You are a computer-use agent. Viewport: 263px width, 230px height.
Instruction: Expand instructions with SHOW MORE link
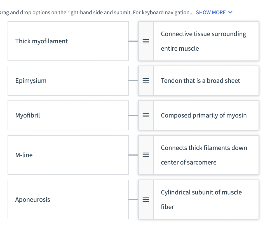click(x=211, y=13)
